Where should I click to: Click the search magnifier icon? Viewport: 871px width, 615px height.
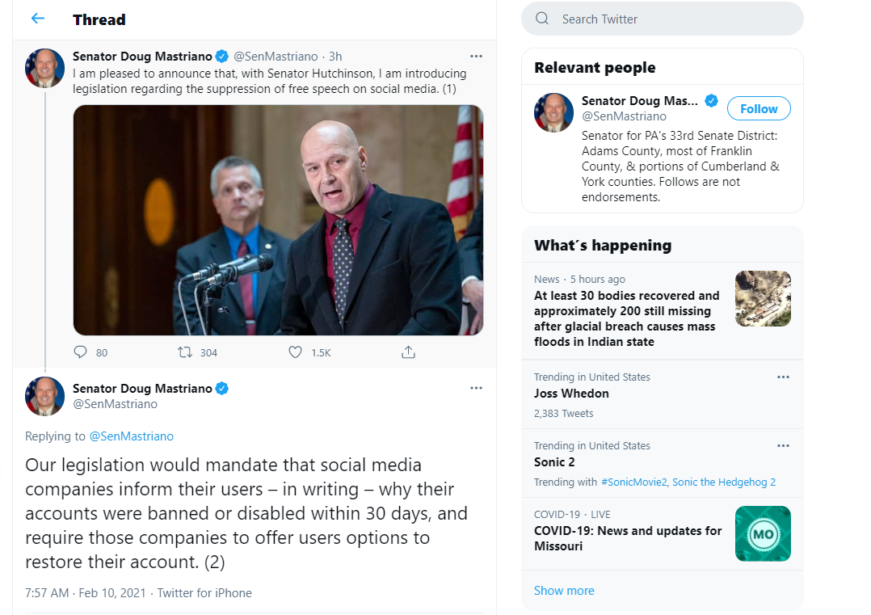pyautogui.click(x=542, y=19)
